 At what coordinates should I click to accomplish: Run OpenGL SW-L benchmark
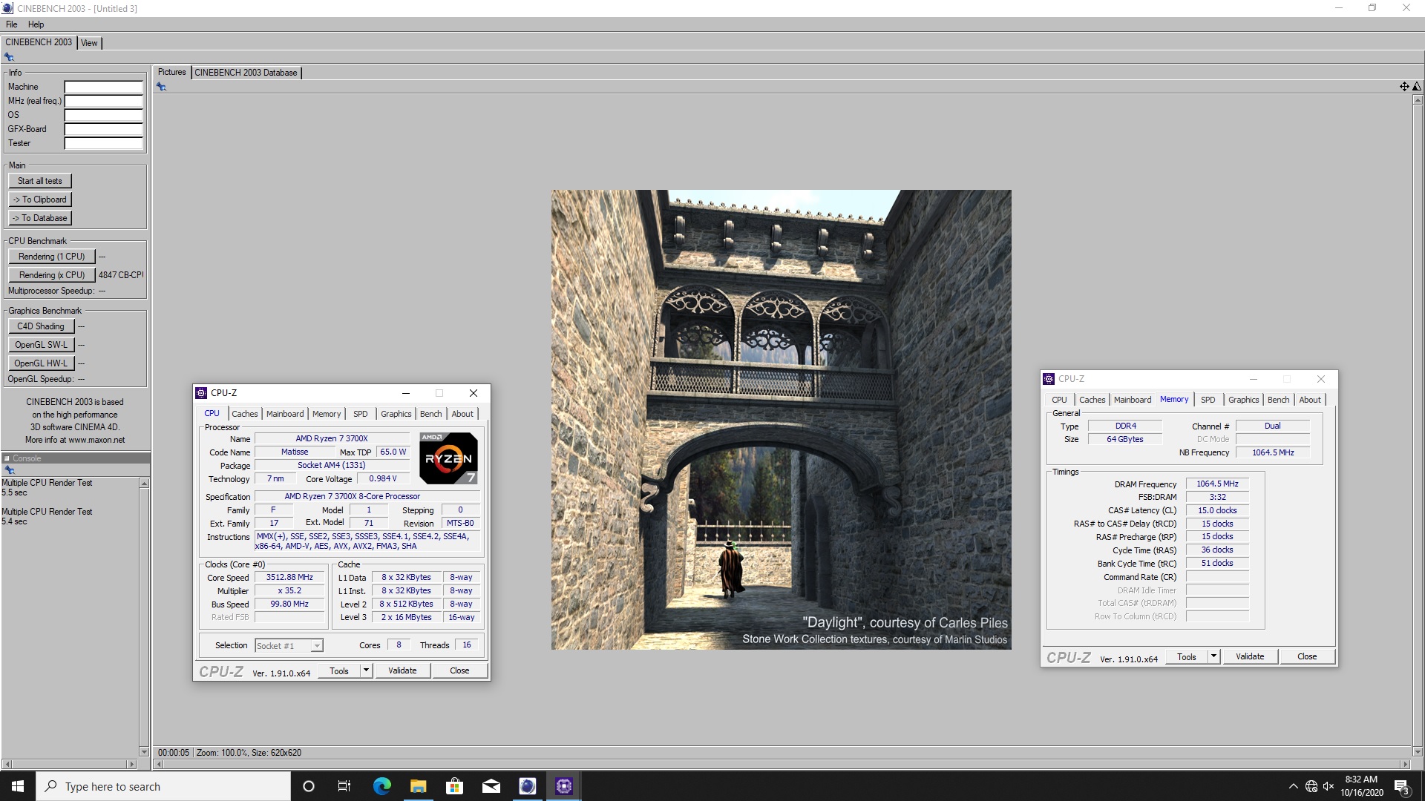pos(42,345)
